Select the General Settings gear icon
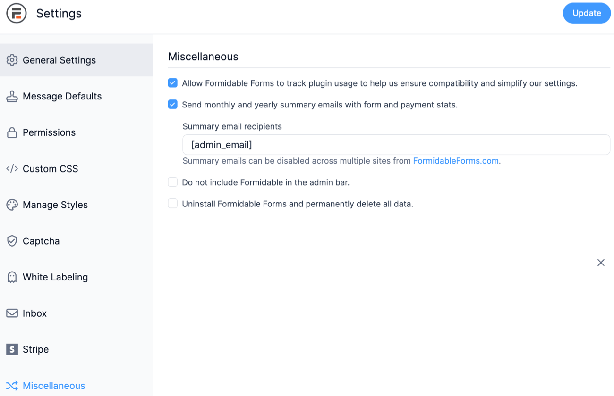This screenshot has width=614, height=396. click(x=12, y=60)
